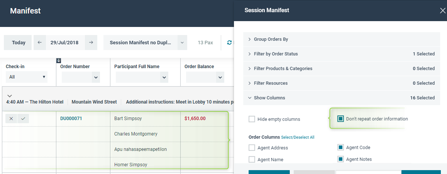447x174 pixels.
Task: Uncheck Don't repeat order information
Action: (340, 119)
